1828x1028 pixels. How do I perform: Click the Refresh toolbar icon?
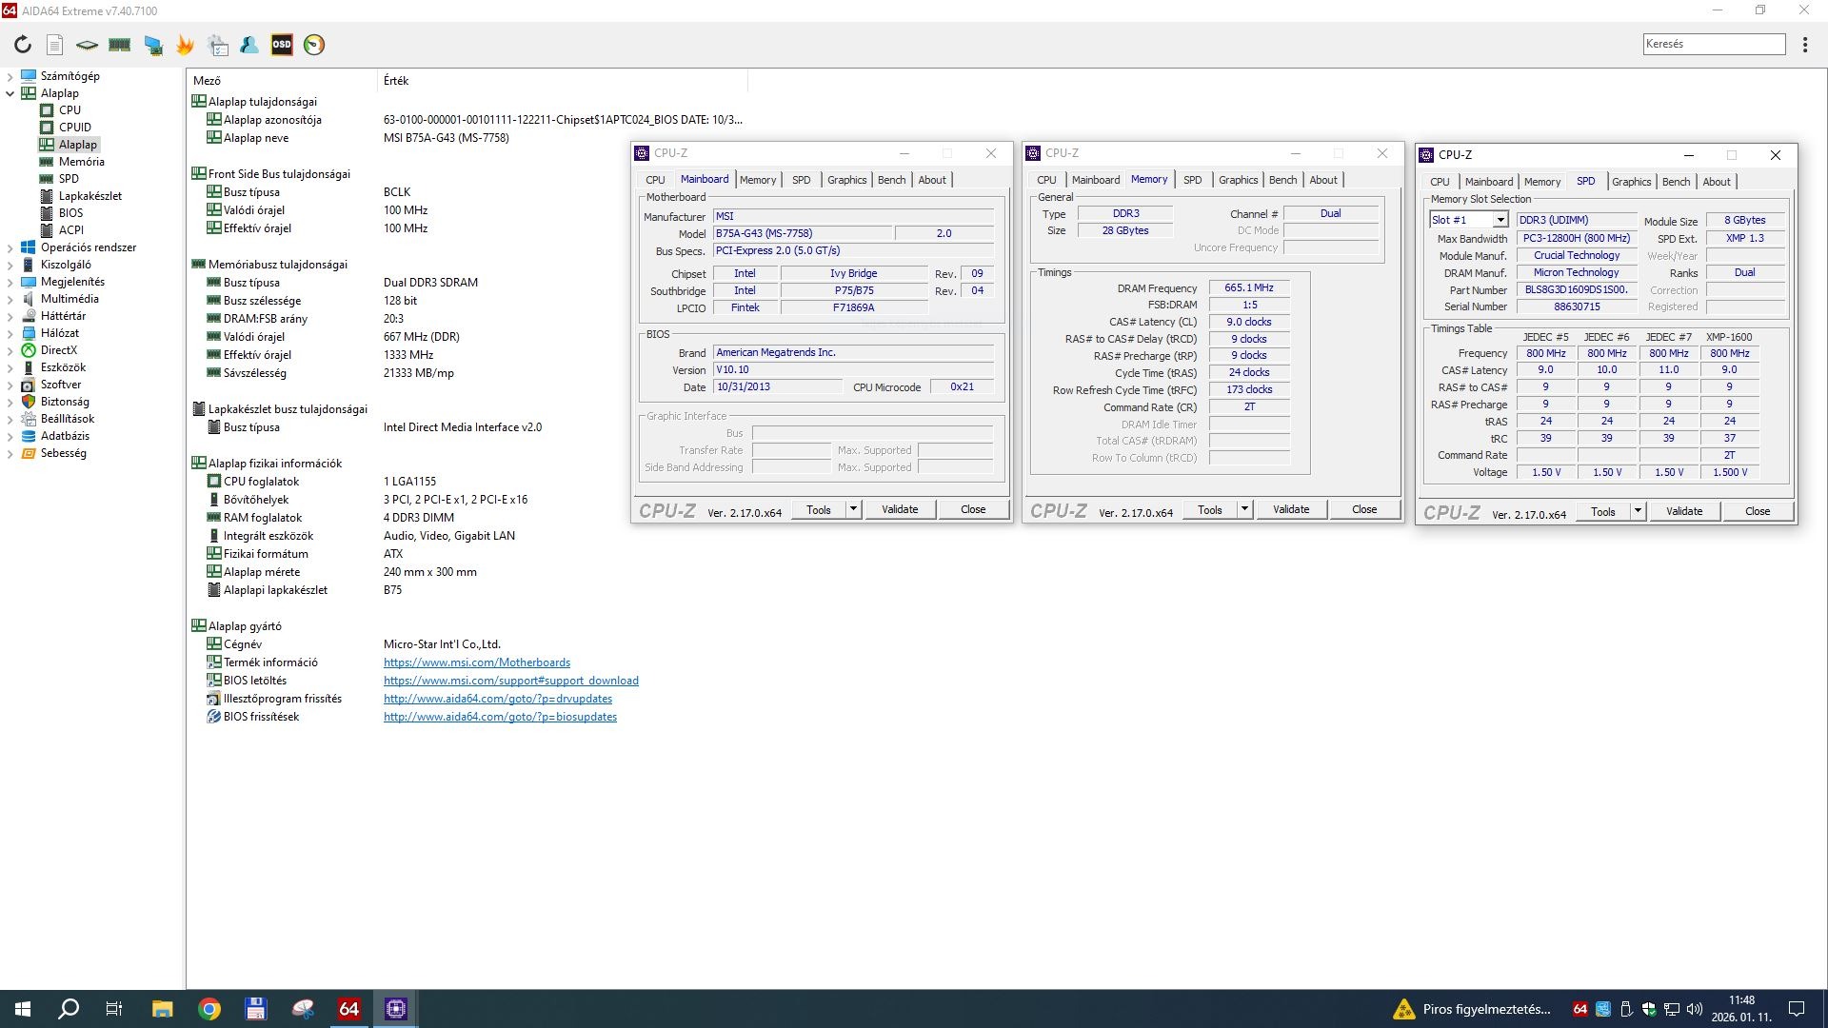[x=23, y=45]
